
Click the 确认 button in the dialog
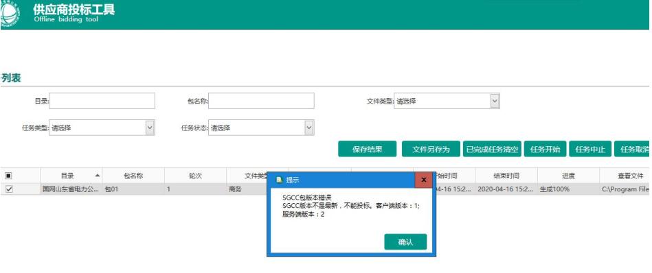coord(405,242)
